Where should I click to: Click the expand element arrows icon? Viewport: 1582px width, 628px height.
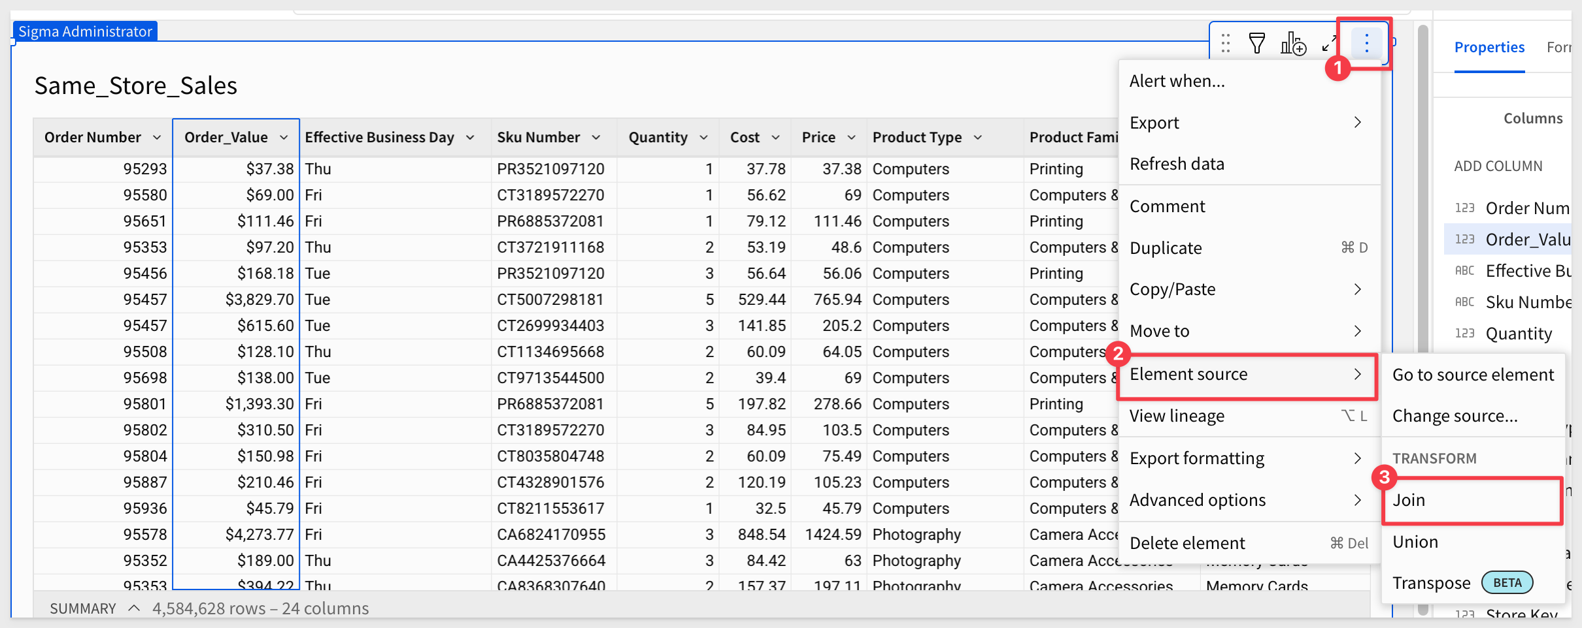tap(1328, 44)
